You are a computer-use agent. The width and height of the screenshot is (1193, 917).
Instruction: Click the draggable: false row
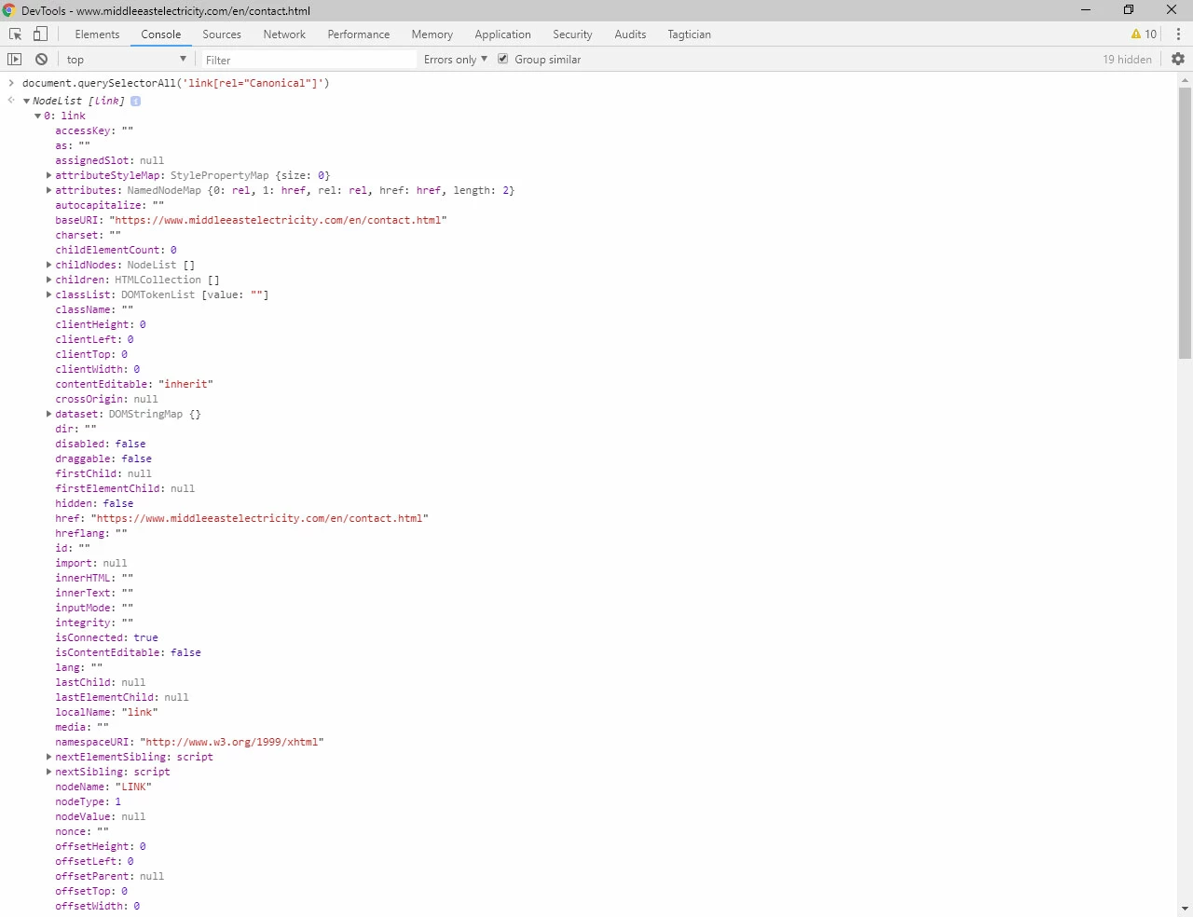tap(103, 458)
